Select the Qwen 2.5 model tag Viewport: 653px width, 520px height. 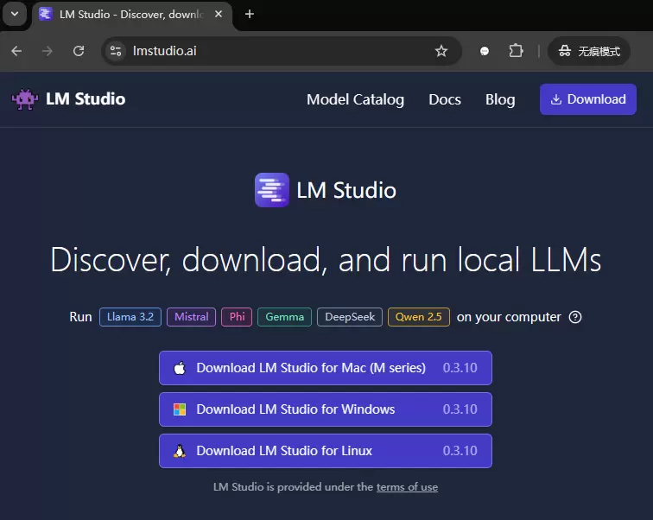point(419,317)
